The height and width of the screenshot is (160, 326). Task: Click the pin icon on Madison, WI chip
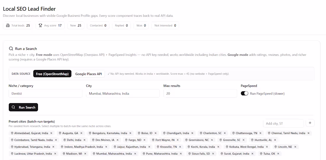click(x=64, y=154)
